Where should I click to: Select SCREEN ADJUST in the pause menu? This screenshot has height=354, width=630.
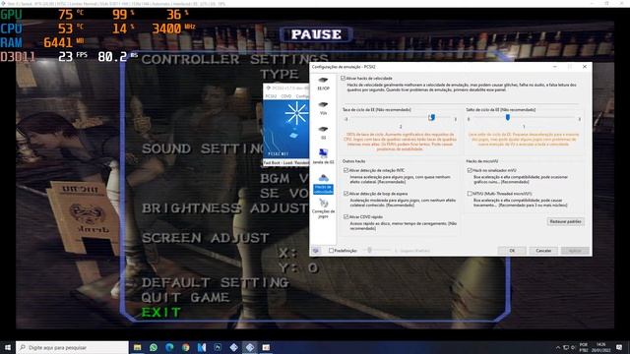[x=205, y=238]
